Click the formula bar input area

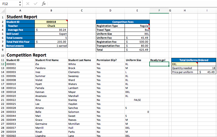(132, 4)
